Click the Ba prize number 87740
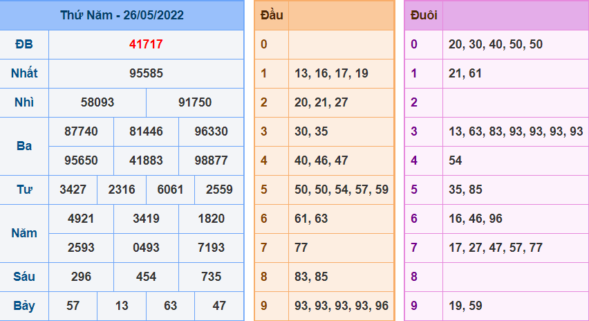This screenshot has height=321, width=589. click(x=81, y=131)
